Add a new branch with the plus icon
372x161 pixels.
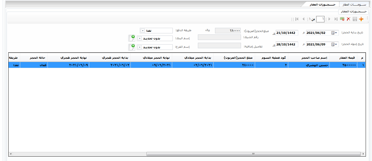coord(132,47)
